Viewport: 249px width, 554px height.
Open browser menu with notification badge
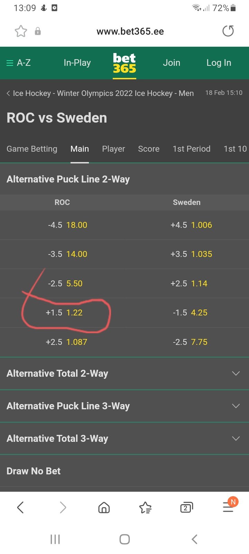tap(229, 506)
